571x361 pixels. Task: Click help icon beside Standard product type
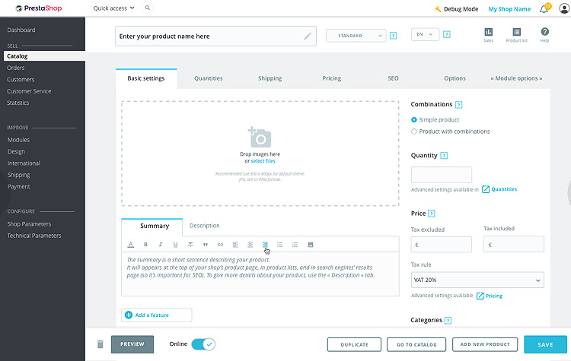[x=393, y=36]
